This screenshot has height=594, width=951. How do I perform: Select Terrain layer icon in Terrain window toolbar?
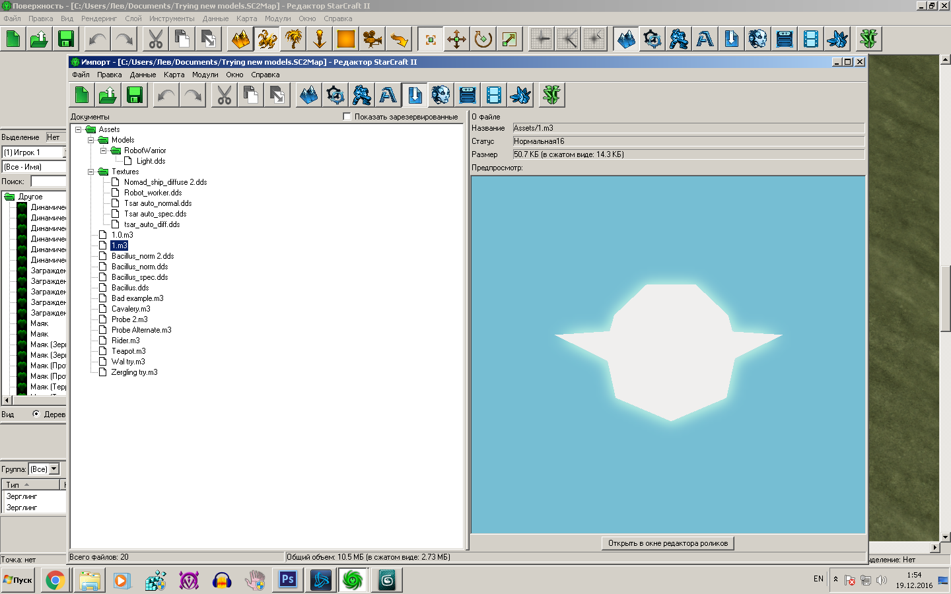click(x=240, y=40)
